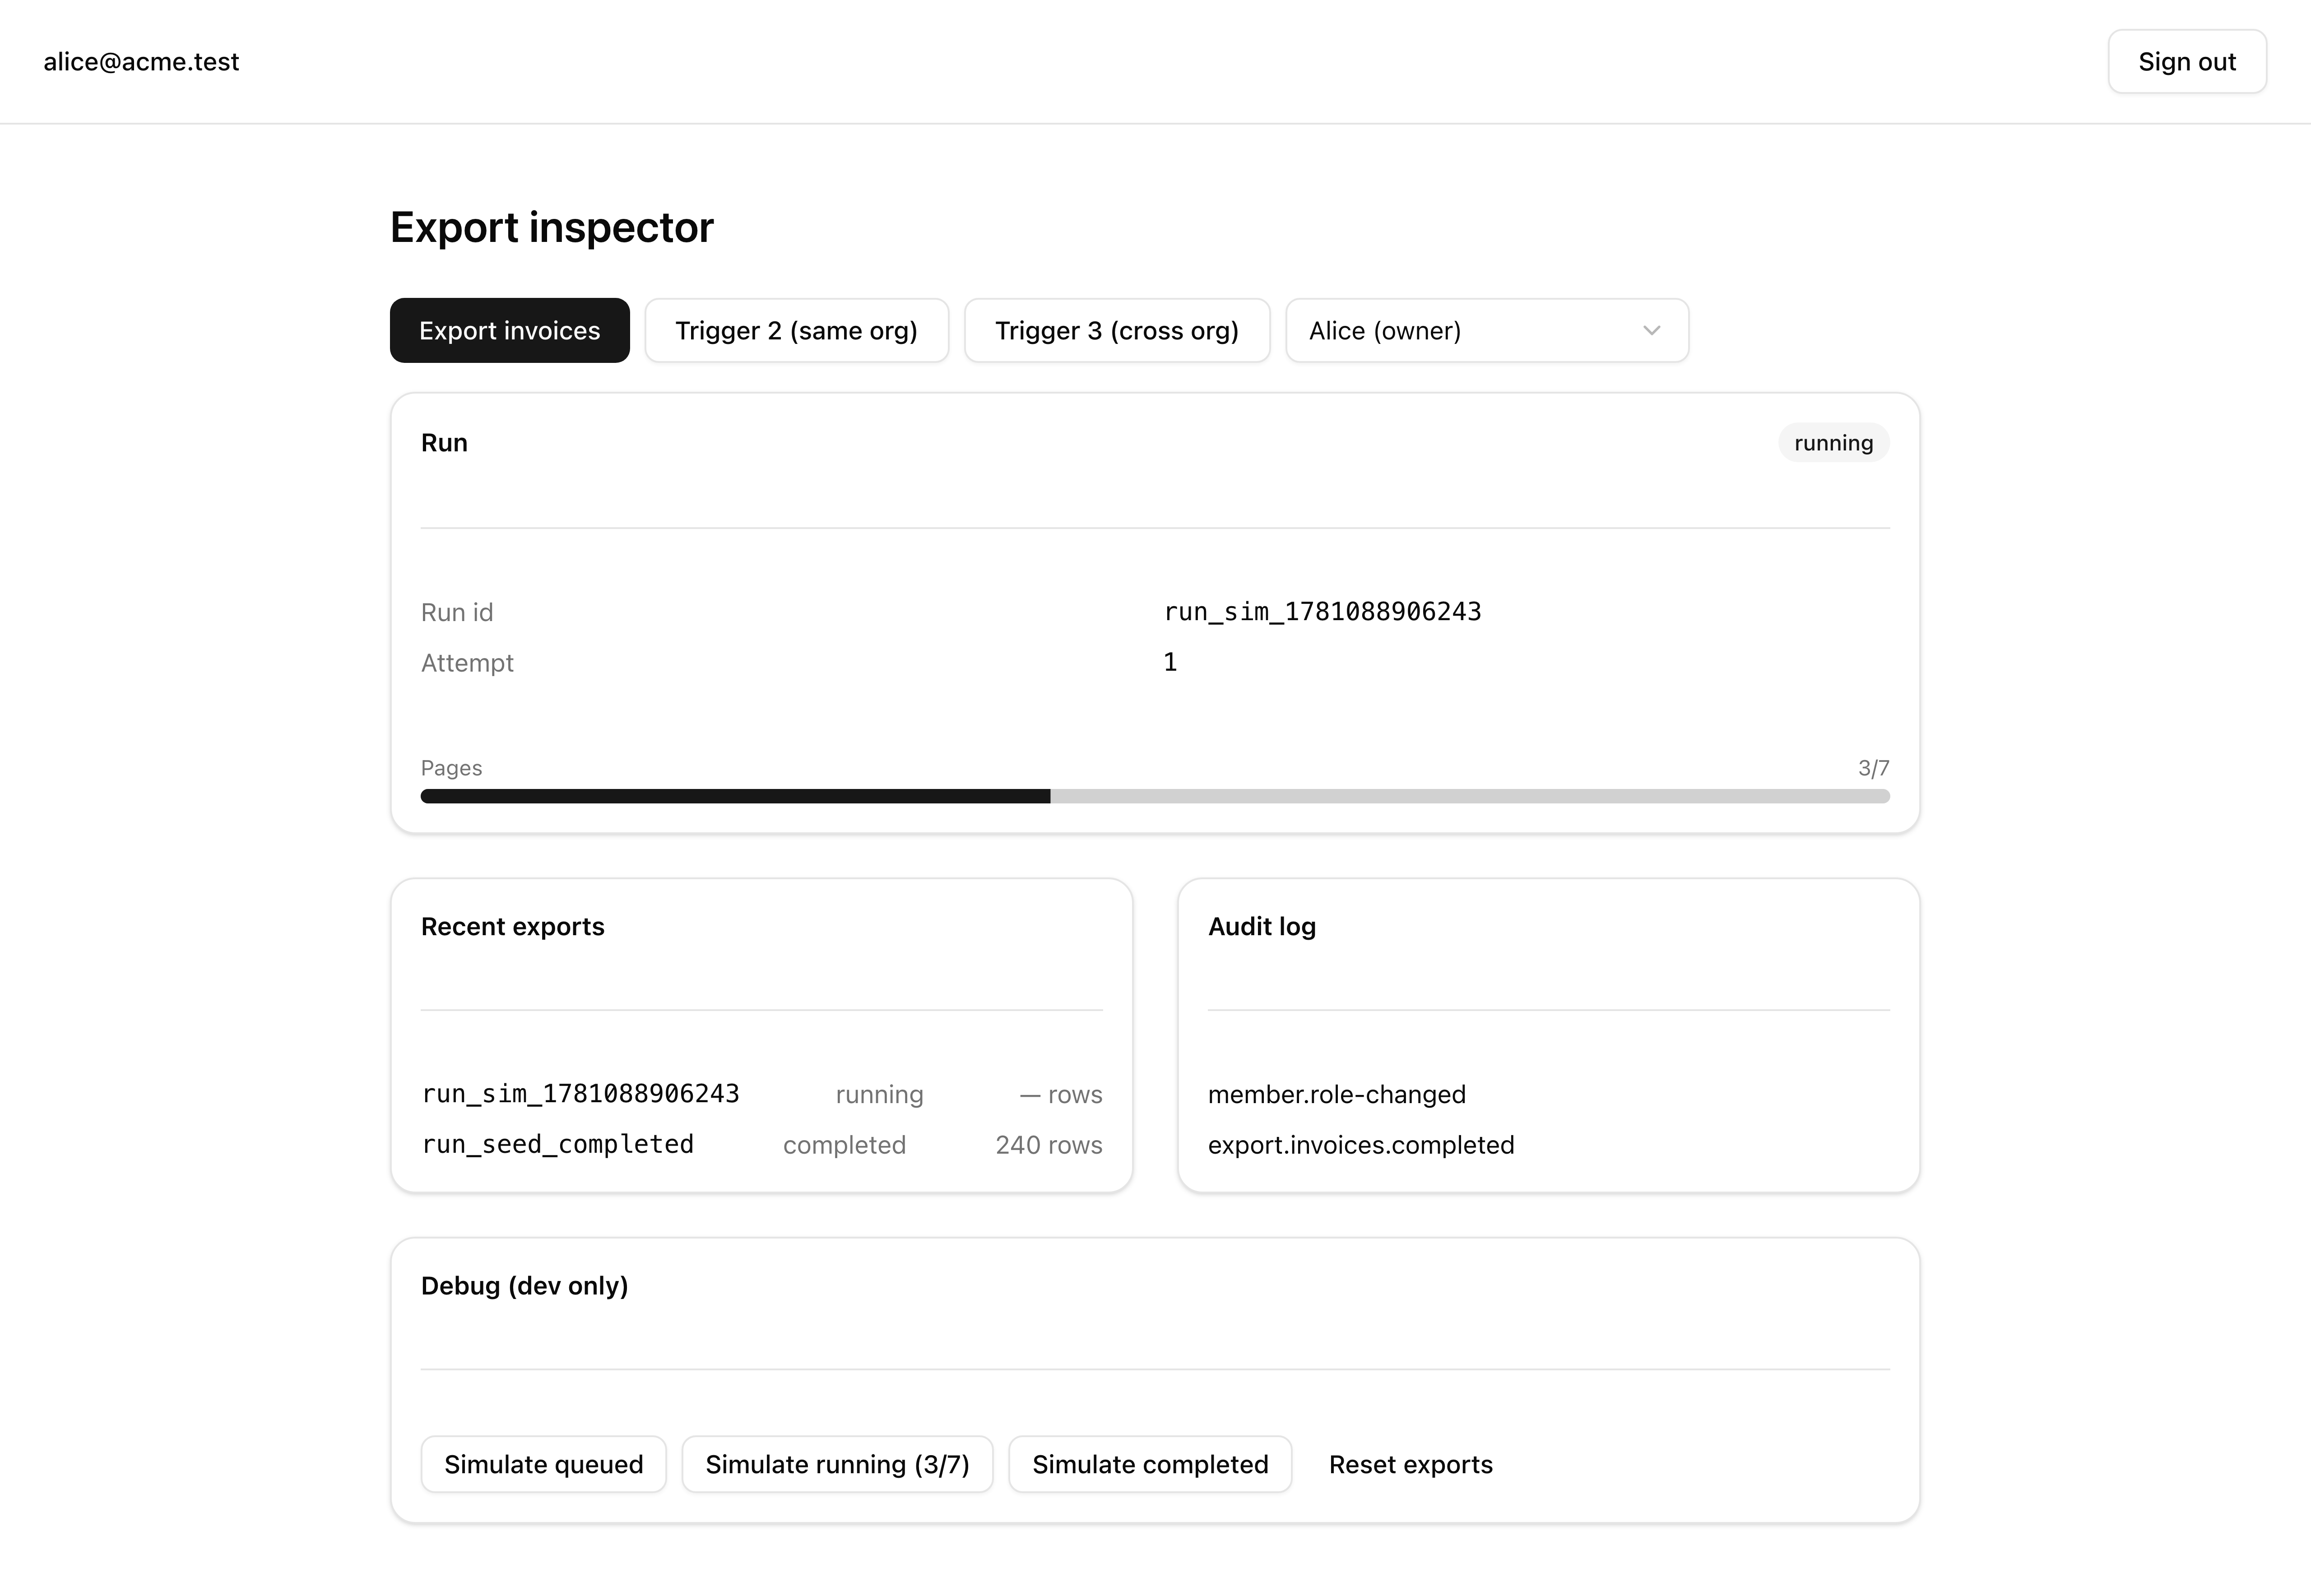Fire Trigger 3 cross org
This screenshot has width=2311, height=1596.
[x=1117, y=330]
